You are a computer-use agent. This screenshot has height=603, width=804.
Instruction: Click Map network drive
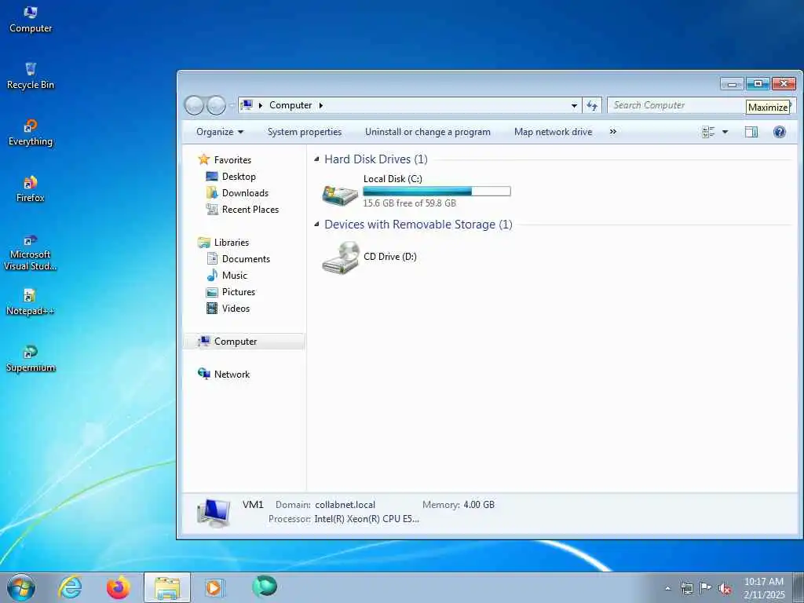click(554, 132)
